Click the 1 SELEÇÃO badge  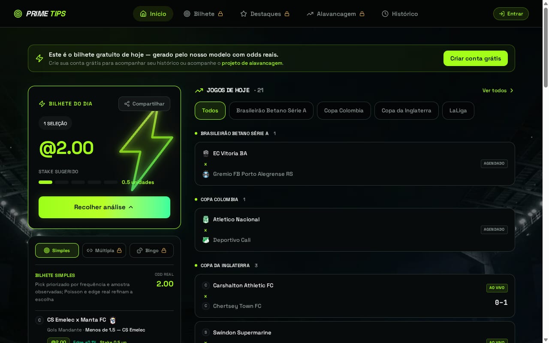[x=55, y=123]
